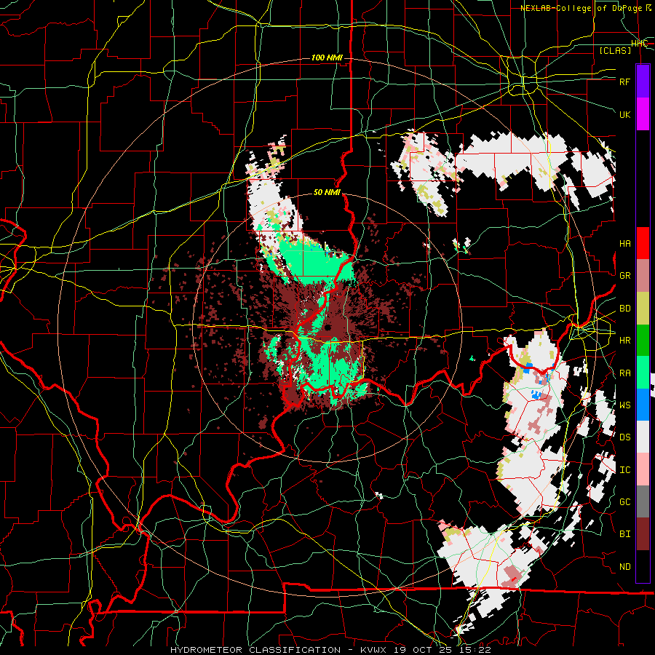Click the RA bright green legend swatch
This screenshot has width=655, height=655.
(643, 373)
